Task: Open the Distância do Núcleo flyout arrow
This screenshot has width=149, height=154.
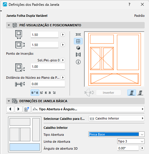Action: 63,78
